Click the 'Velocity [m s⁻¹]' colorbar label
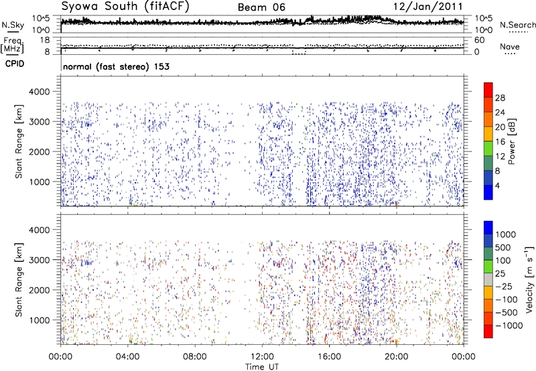 click(529, 279)
